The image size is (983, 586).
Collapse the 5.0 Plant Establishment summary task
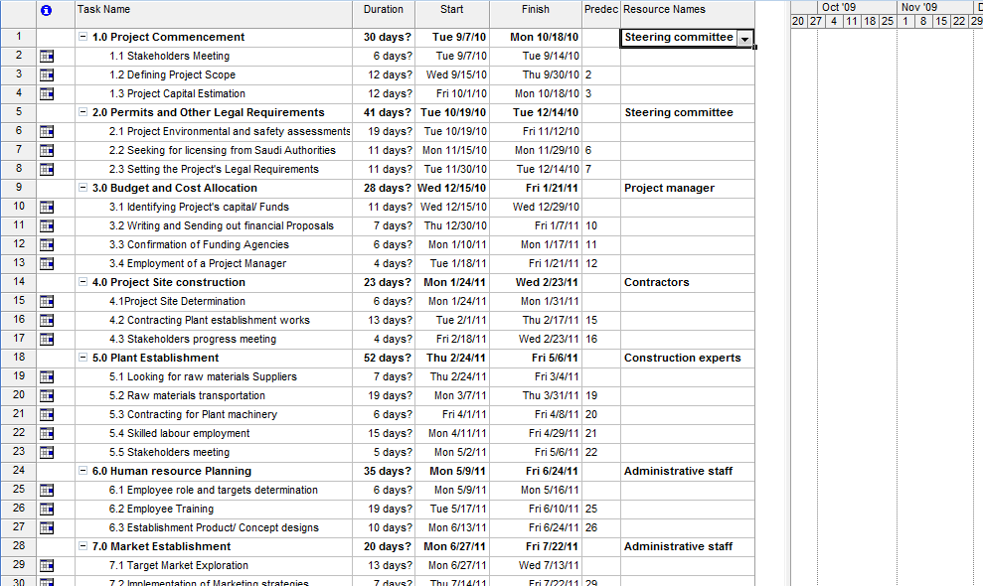coord(82,359)
